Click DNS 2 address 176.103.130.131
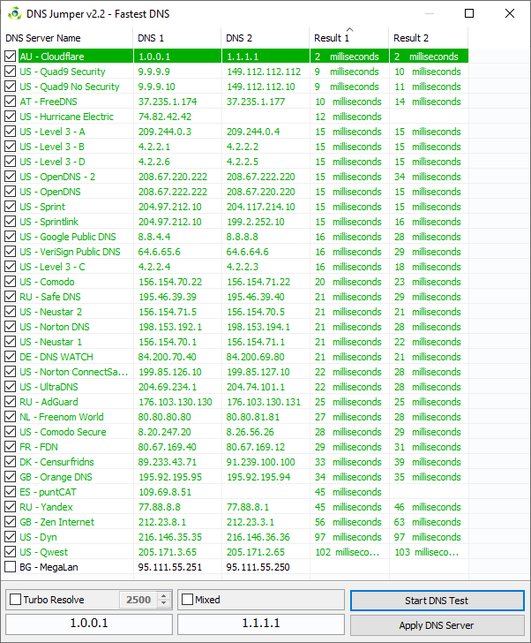Screen dimensions: 531x643 (264, 402)
